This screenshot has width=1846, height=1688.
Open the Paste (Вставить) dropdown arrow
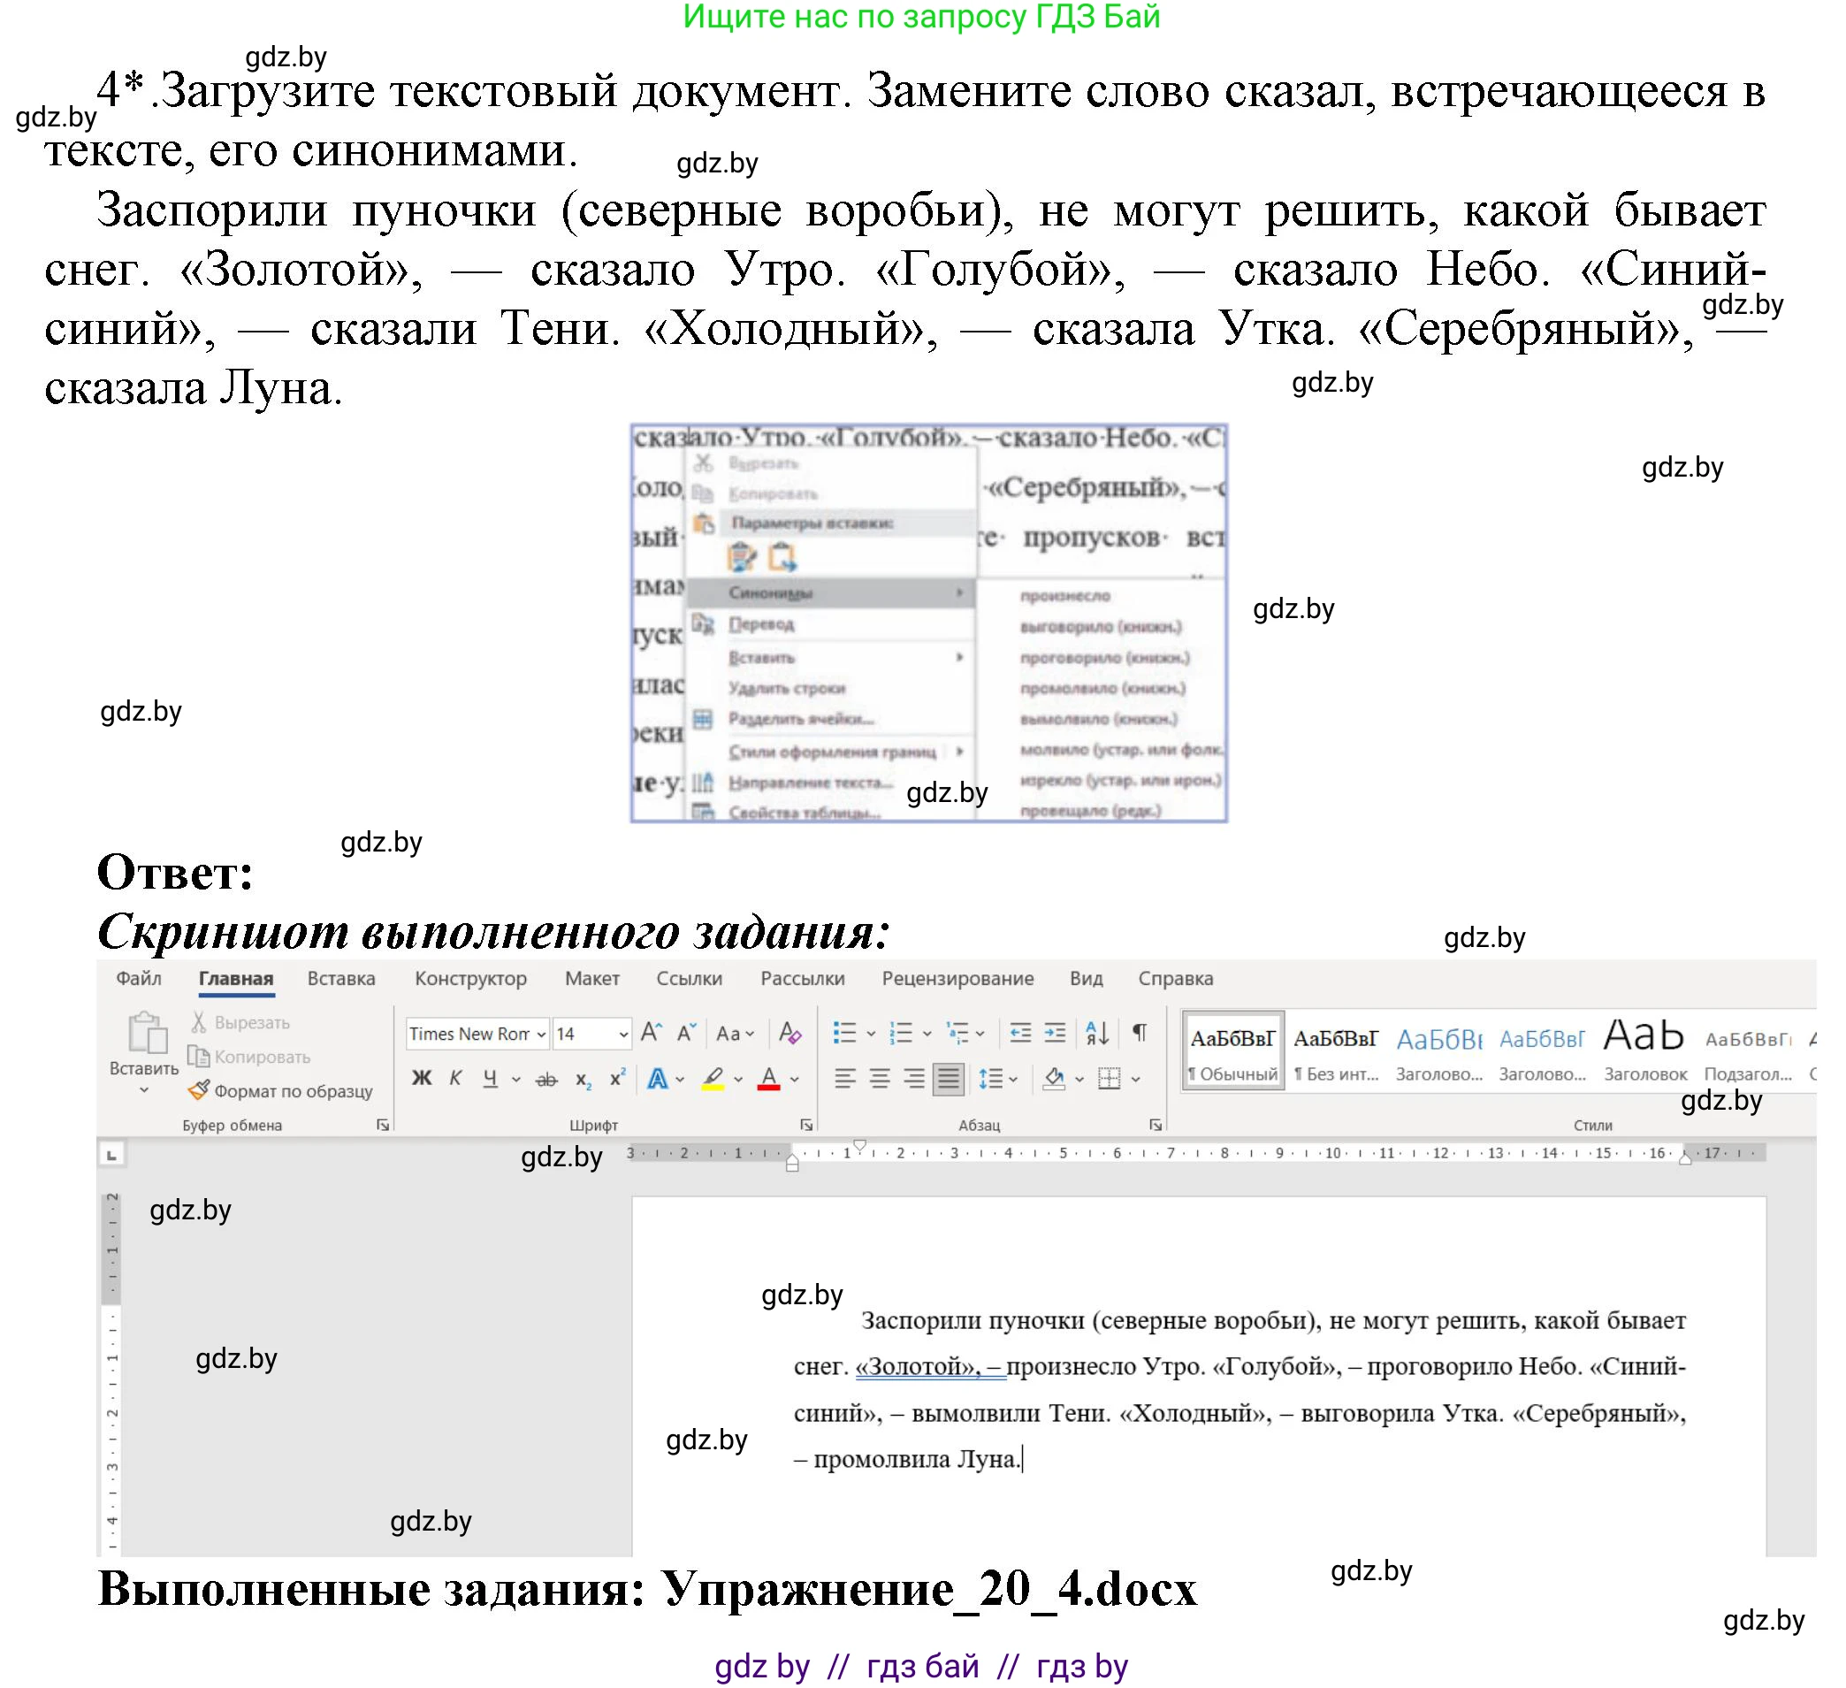point(144,1090)
